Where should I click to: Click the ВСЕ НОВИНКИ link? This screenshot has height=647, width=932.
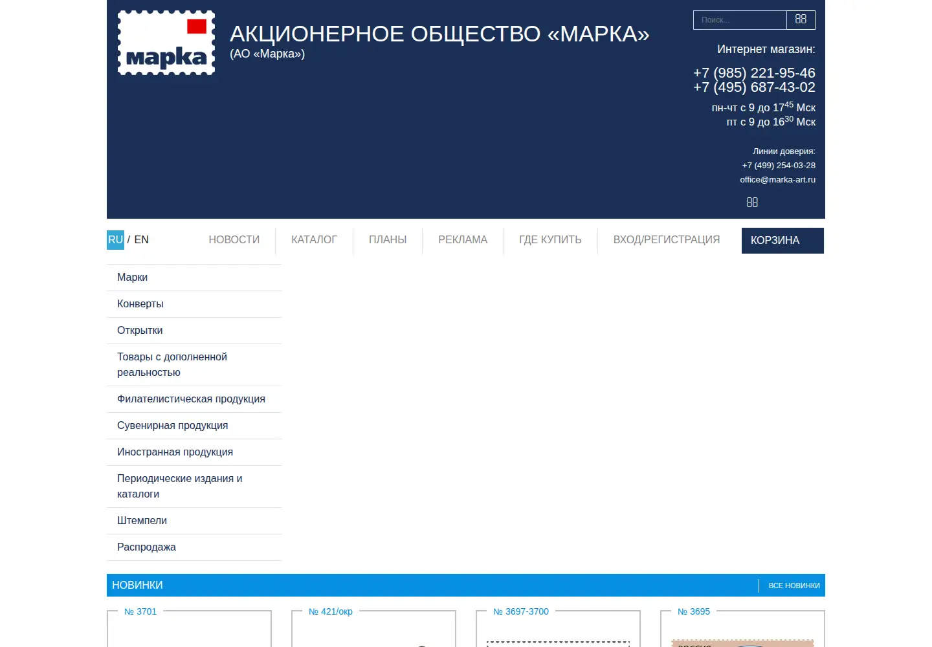pos(794,586)
